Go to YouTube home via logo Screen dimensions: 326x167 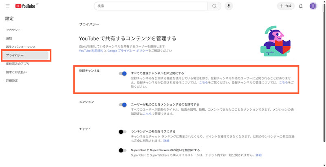(25, 6)
